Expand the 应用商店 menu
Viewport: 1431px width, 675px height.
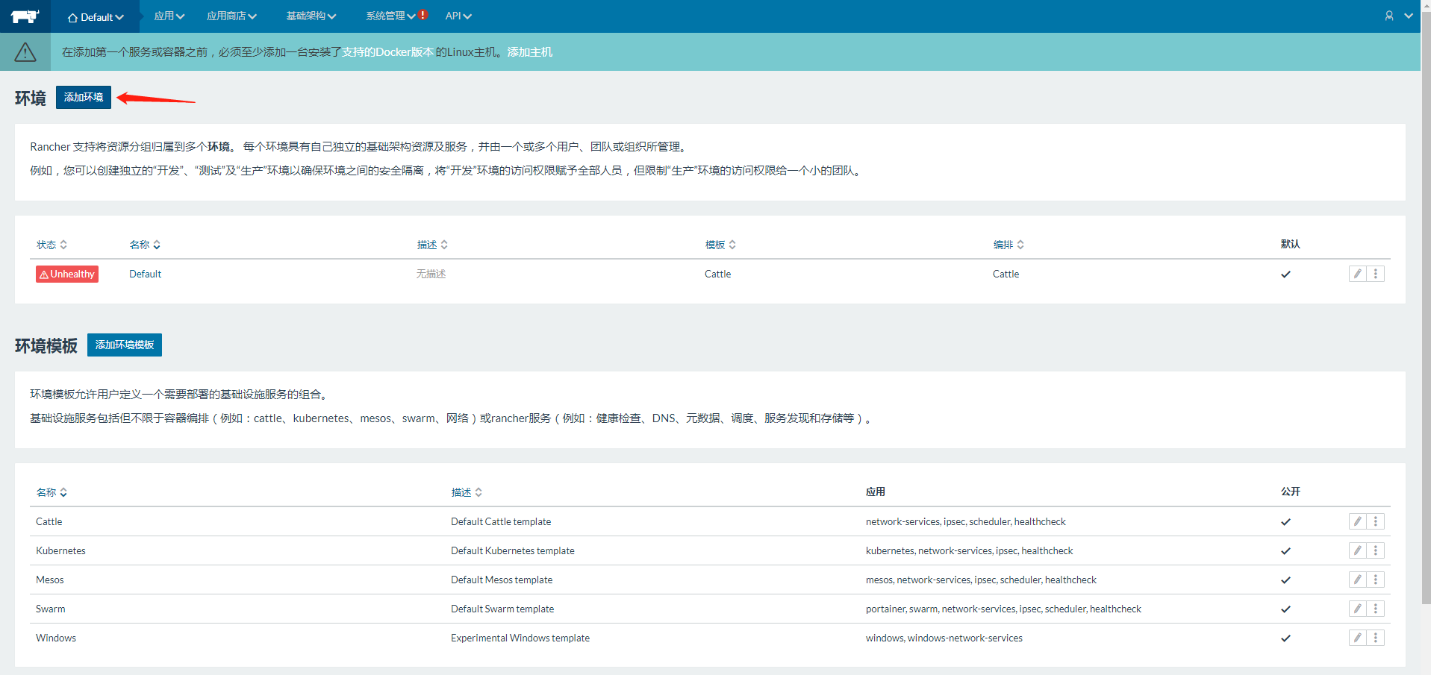click(231, 16)
